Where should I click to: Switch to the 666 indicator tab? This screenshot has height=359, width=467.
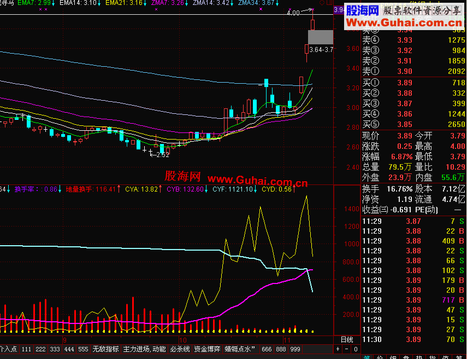click(x=267, y=349)
